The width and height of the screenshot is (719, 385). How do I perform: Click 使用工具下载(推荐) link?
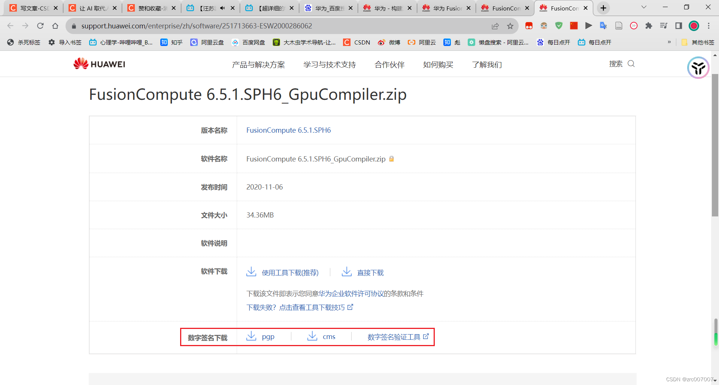[290, 273]
